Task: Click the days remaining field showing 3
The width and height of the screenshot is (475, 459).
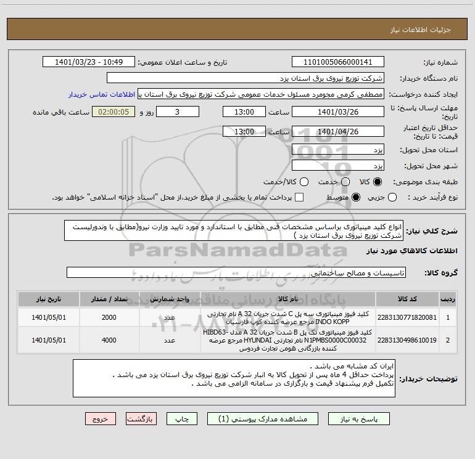Action: pyautogui.click(x=178, y=112)
